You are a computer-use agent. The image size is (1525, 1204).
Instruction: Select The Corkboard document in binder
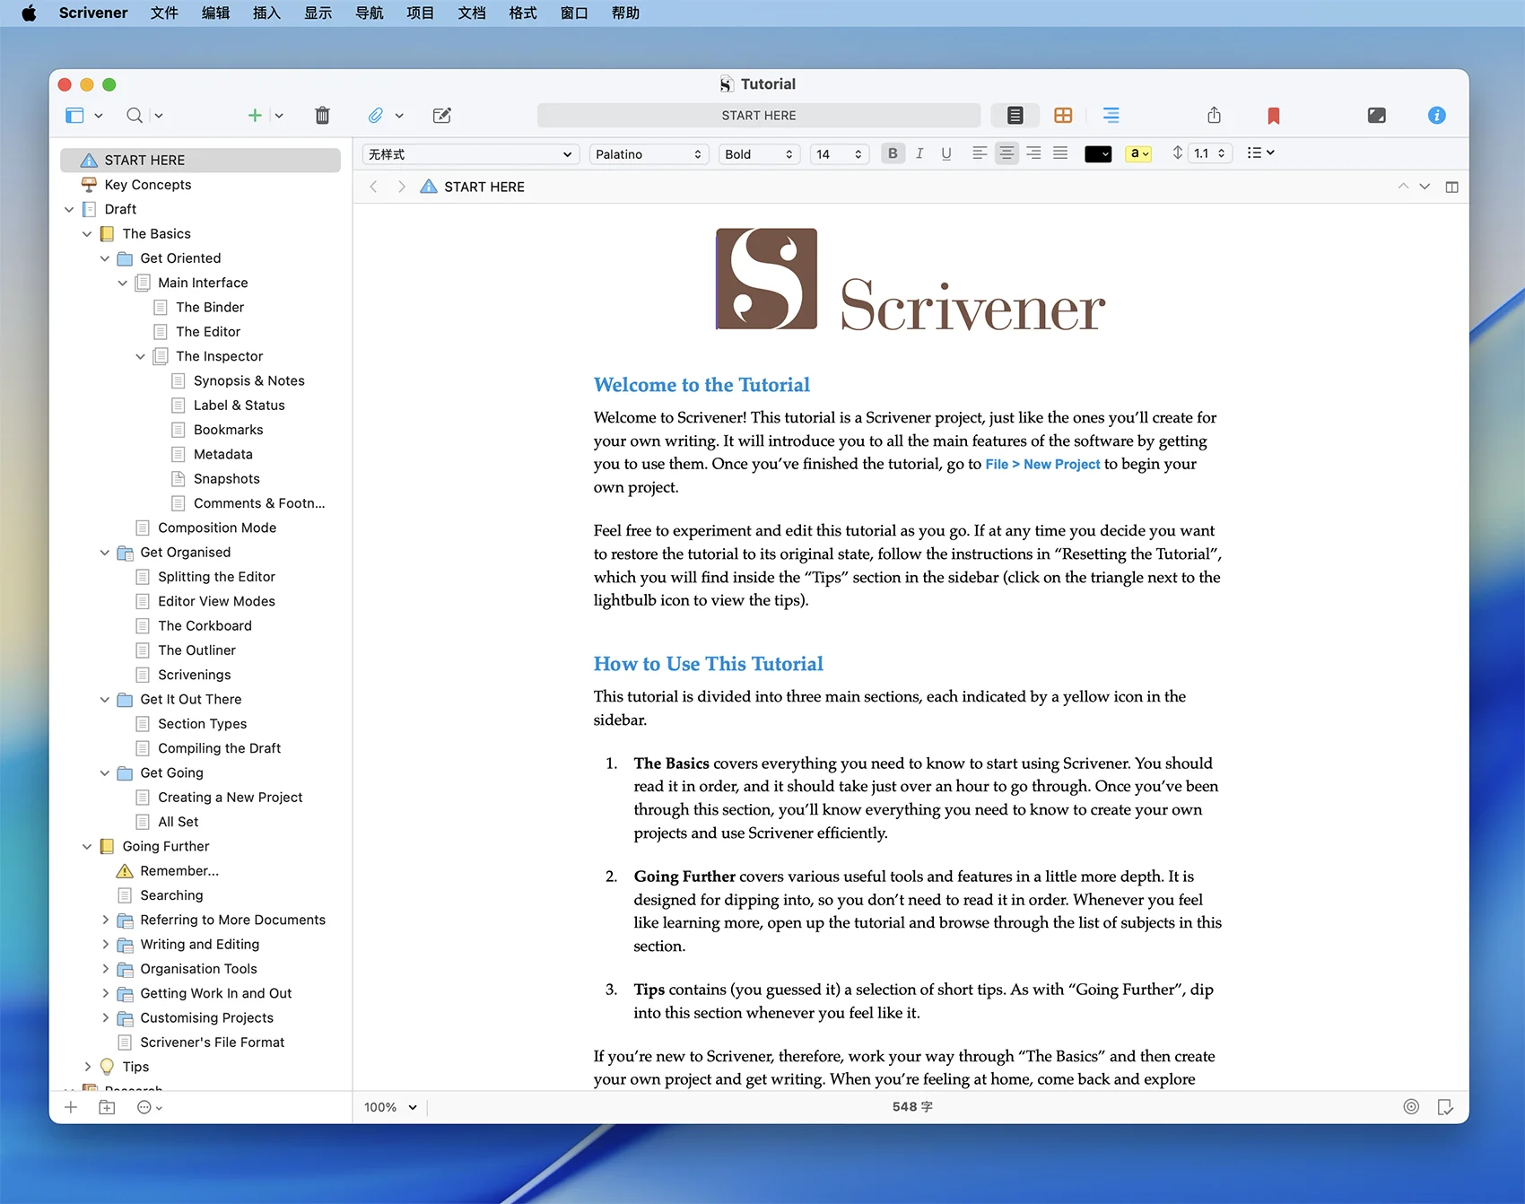click(x=205, y=625)
